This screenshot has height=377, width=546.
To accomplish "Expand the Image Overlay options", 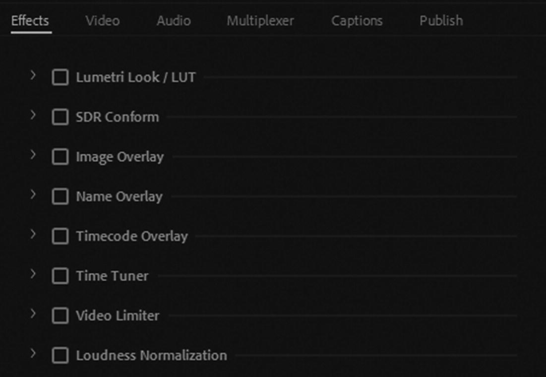I will [33, 155].
